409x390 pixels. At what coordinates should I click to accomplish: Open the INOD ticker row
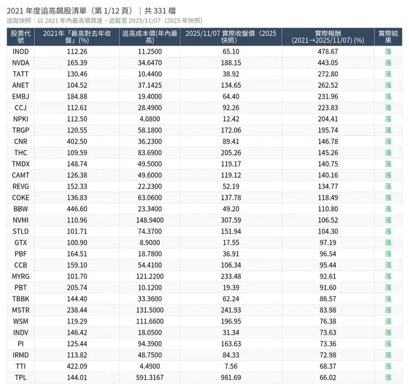click(21, 51)
